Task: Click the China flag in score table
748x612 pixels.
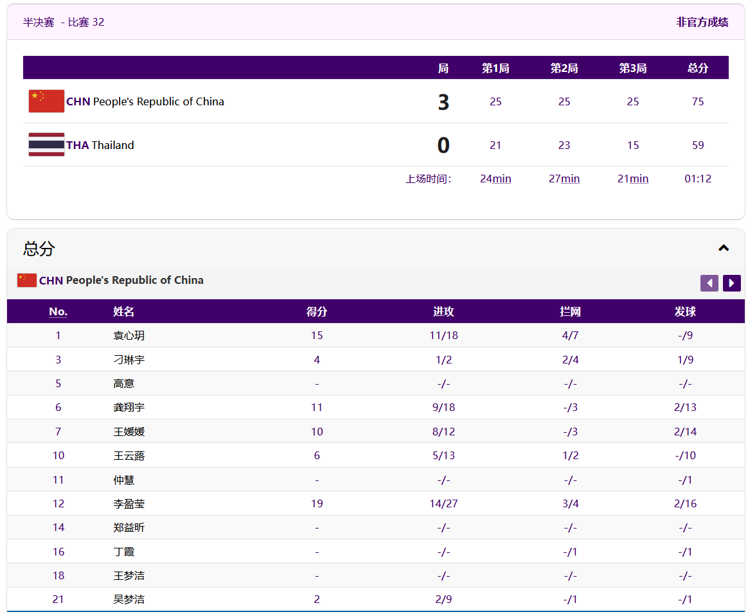Action: (x=46, y=101)
